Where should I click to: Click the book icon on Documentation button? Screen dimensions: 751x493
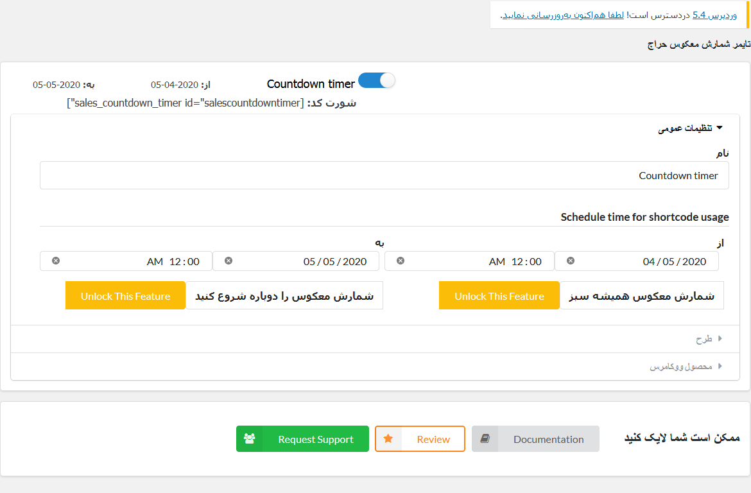(485, 439)
